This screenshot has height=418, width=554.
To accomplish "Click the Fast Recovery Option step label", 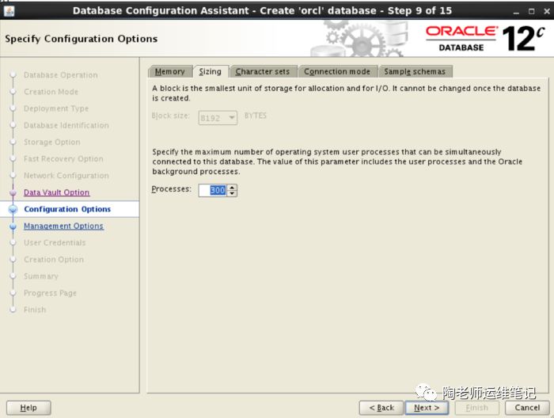I will [x=63, y=158].
